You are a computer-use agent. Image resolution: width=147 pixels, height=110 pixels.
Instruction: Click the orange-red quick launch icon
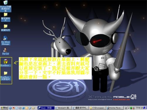(14, 108)
